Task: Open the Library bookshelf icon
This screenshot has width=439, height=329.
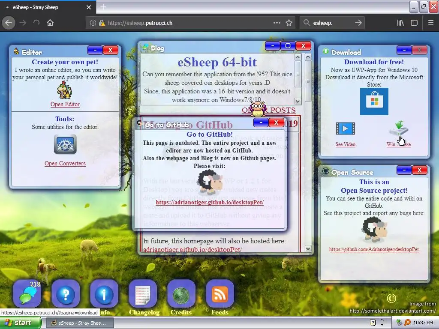Action: pos(400,23)
